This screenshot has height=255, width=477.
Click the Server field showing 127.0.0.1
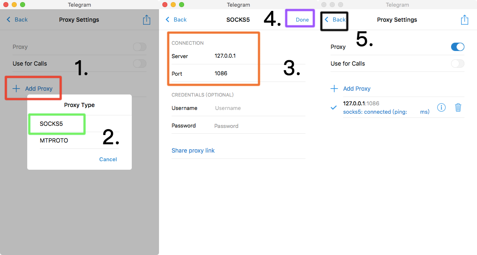(x=238, y=56)
